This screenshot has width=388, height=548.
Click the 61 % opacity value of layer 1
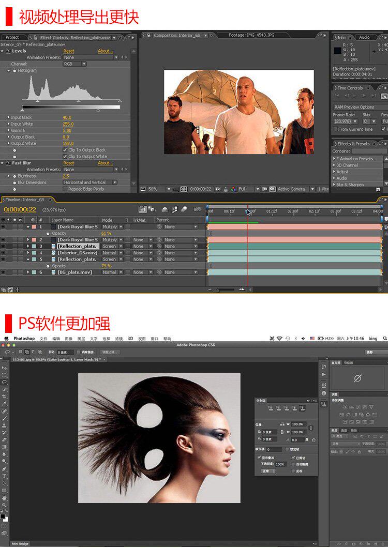[x=107, y=234]
